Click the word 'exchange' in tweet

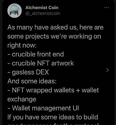(22, 99)
